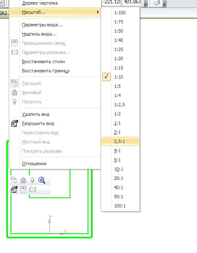Click the magnifier icon on mini toolbar
Screen dimensions: 197x253
pyautogui.click(x=42, y=180)
